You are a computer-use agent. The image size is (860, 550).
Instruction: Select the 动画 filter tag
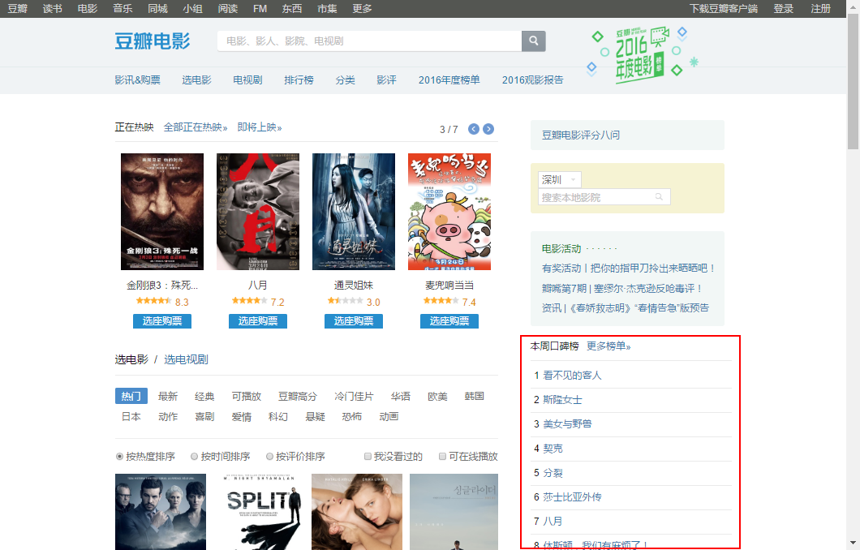point(389,417)
